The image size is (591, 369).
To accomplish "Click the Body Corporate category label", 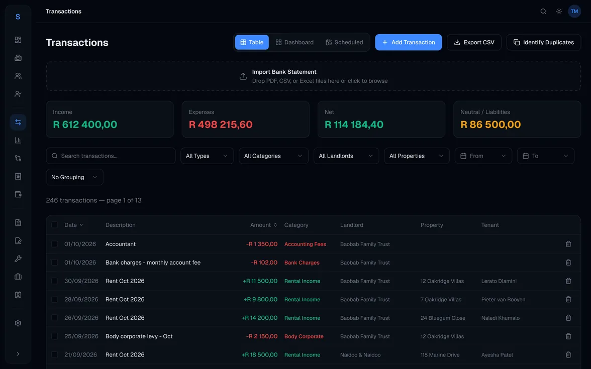I will (x=304, y=336).
